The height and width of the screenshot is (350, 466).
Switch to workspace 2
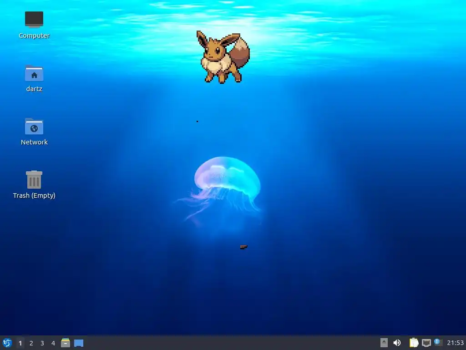(31, 343)
